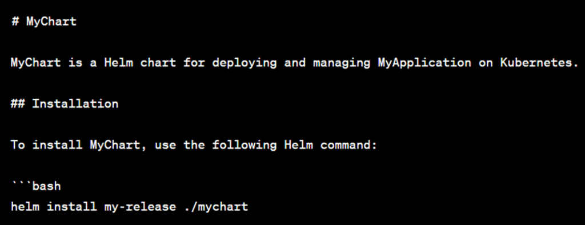Click the '```bash' code fence line
The height and width of the screenshot is (225, 585).
[x=36, y=186]
